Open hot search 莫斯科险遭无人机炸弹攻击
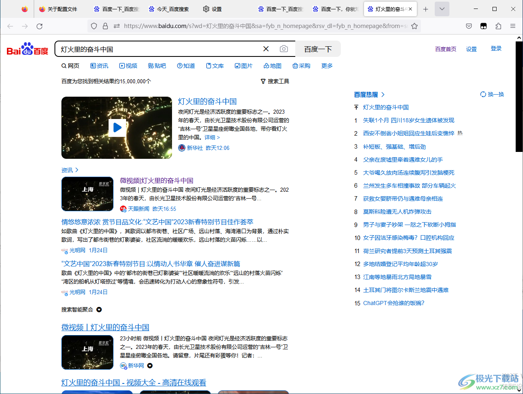 point(397,212)
